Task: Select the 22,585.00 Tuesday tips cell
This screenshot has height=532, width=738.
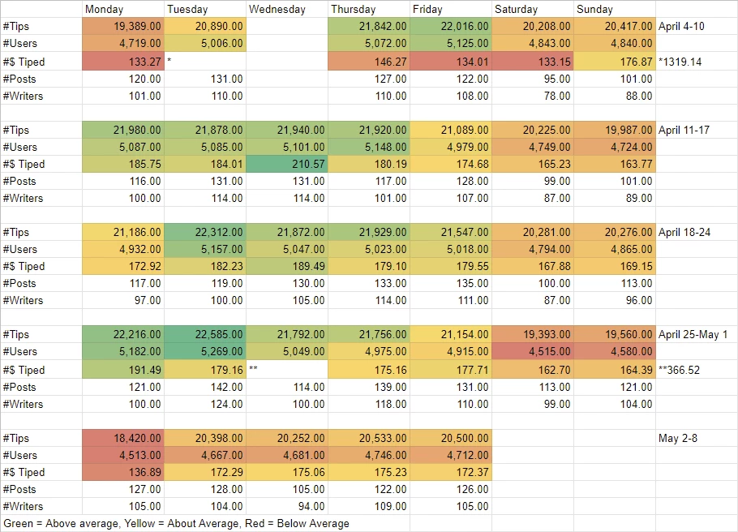Action: [204, 334]
